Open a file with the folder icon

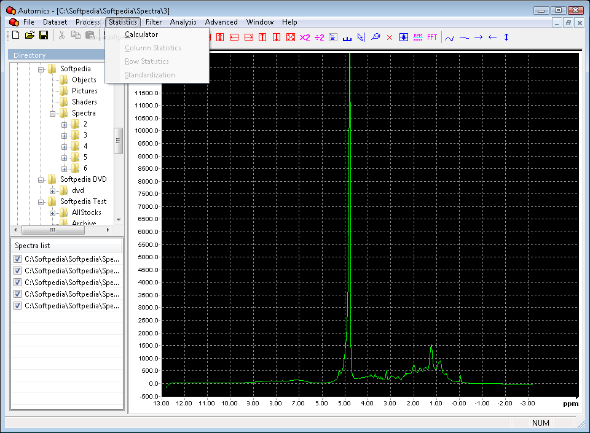coord(29,36)
